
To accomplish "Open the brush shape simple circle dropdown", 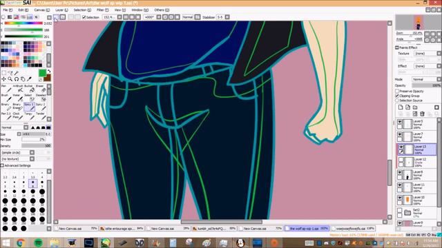I will click(18, 152).
